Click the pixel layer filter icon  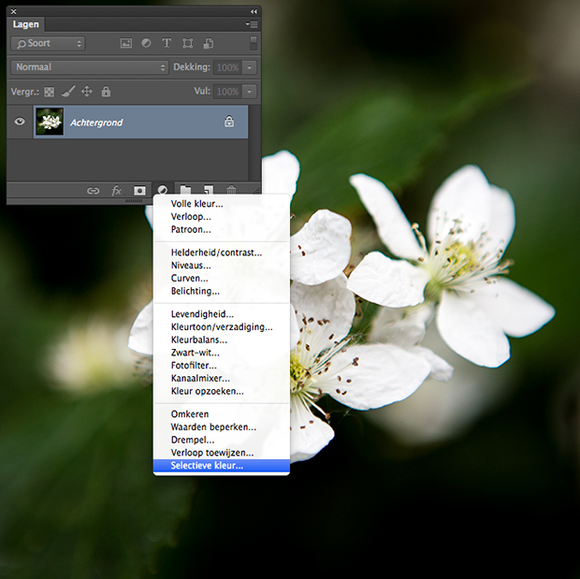[x=126, y=43]
